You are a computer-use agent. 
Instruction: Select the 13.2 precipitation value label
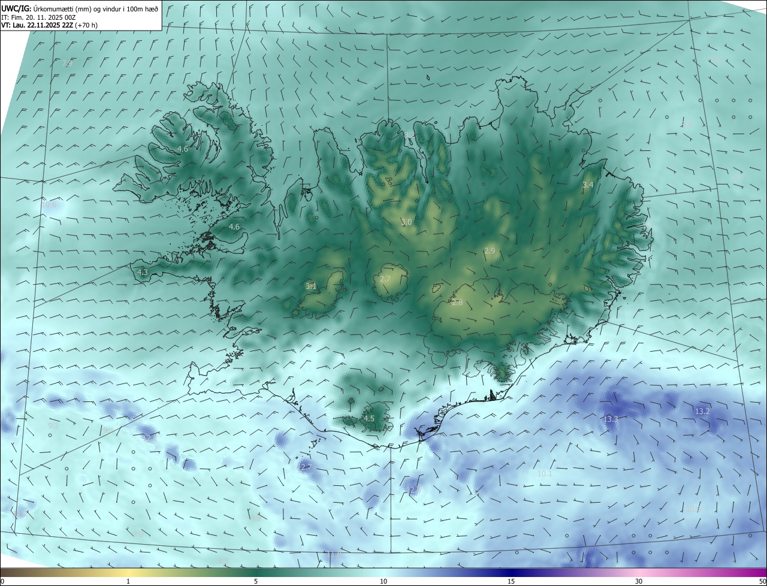[x=702, y=412]
